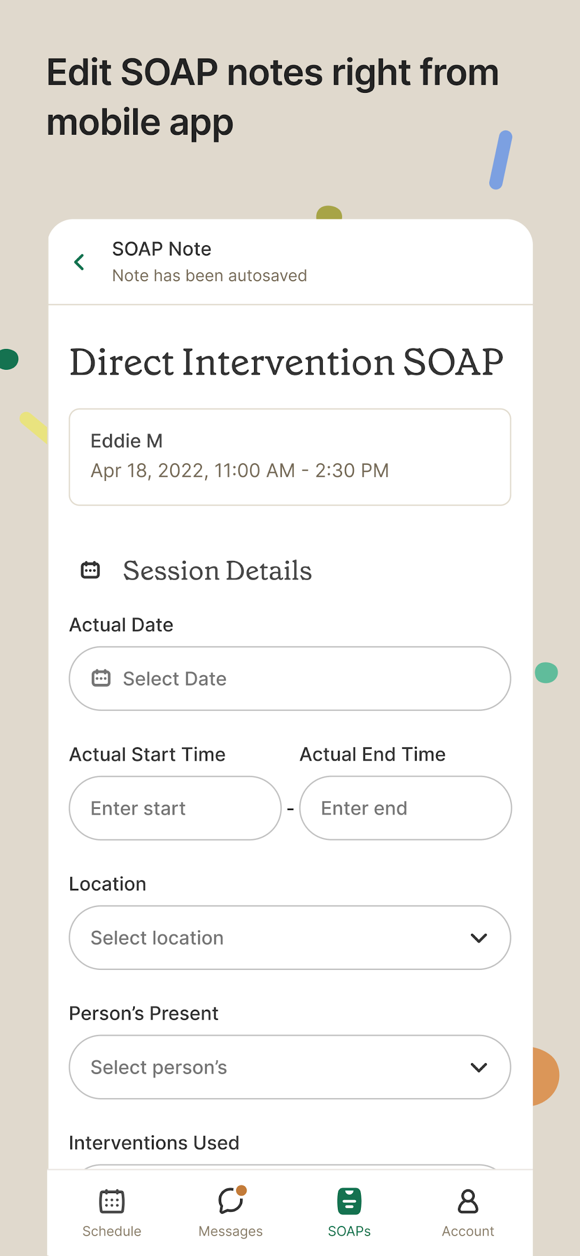The height and width of the screenshot is (1256, 580).
Task: Click the Enter end time field
Action: click(x=405, y=808)
